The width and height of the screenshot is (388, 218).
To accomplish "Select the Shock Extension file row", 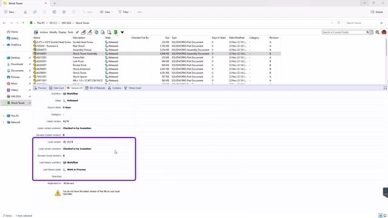I will 157,69.
